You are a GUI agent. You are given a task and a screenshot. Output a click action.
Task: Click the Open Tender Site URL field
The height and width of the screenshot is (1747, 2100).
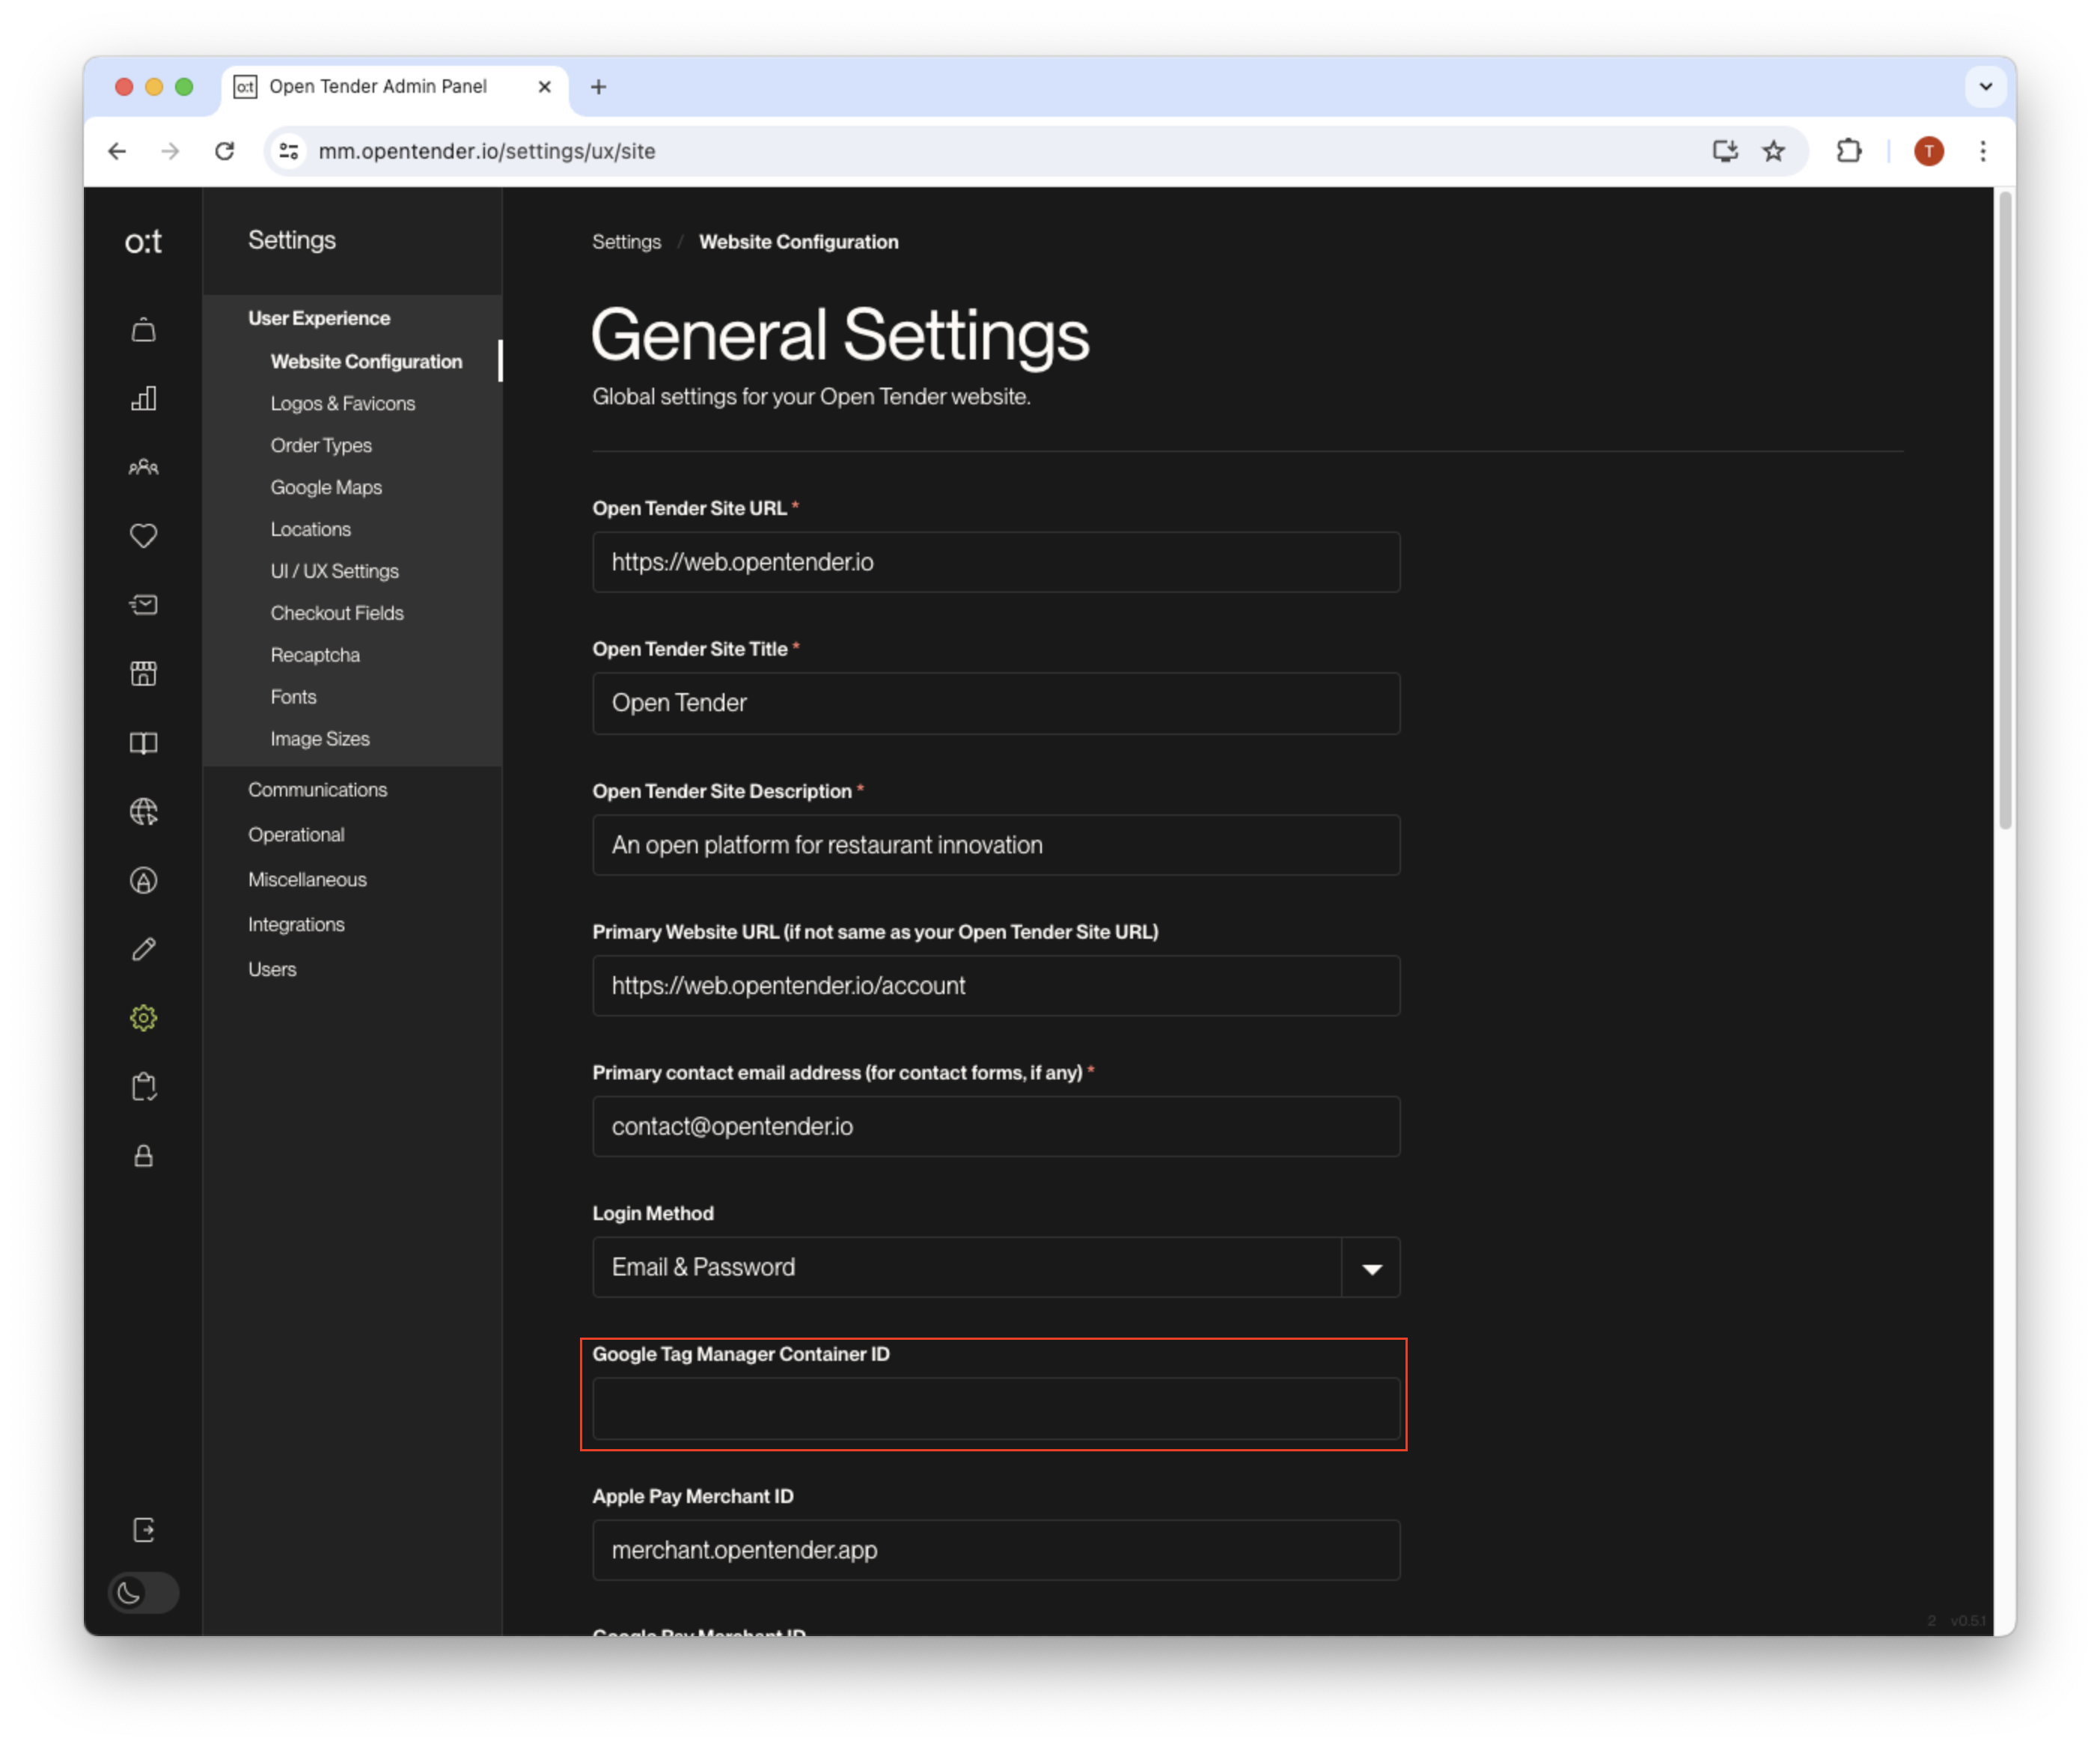coord(997,563)
